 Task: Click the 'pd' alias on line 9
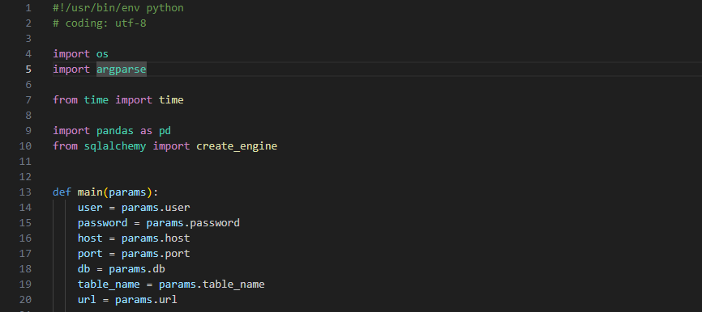165,131
